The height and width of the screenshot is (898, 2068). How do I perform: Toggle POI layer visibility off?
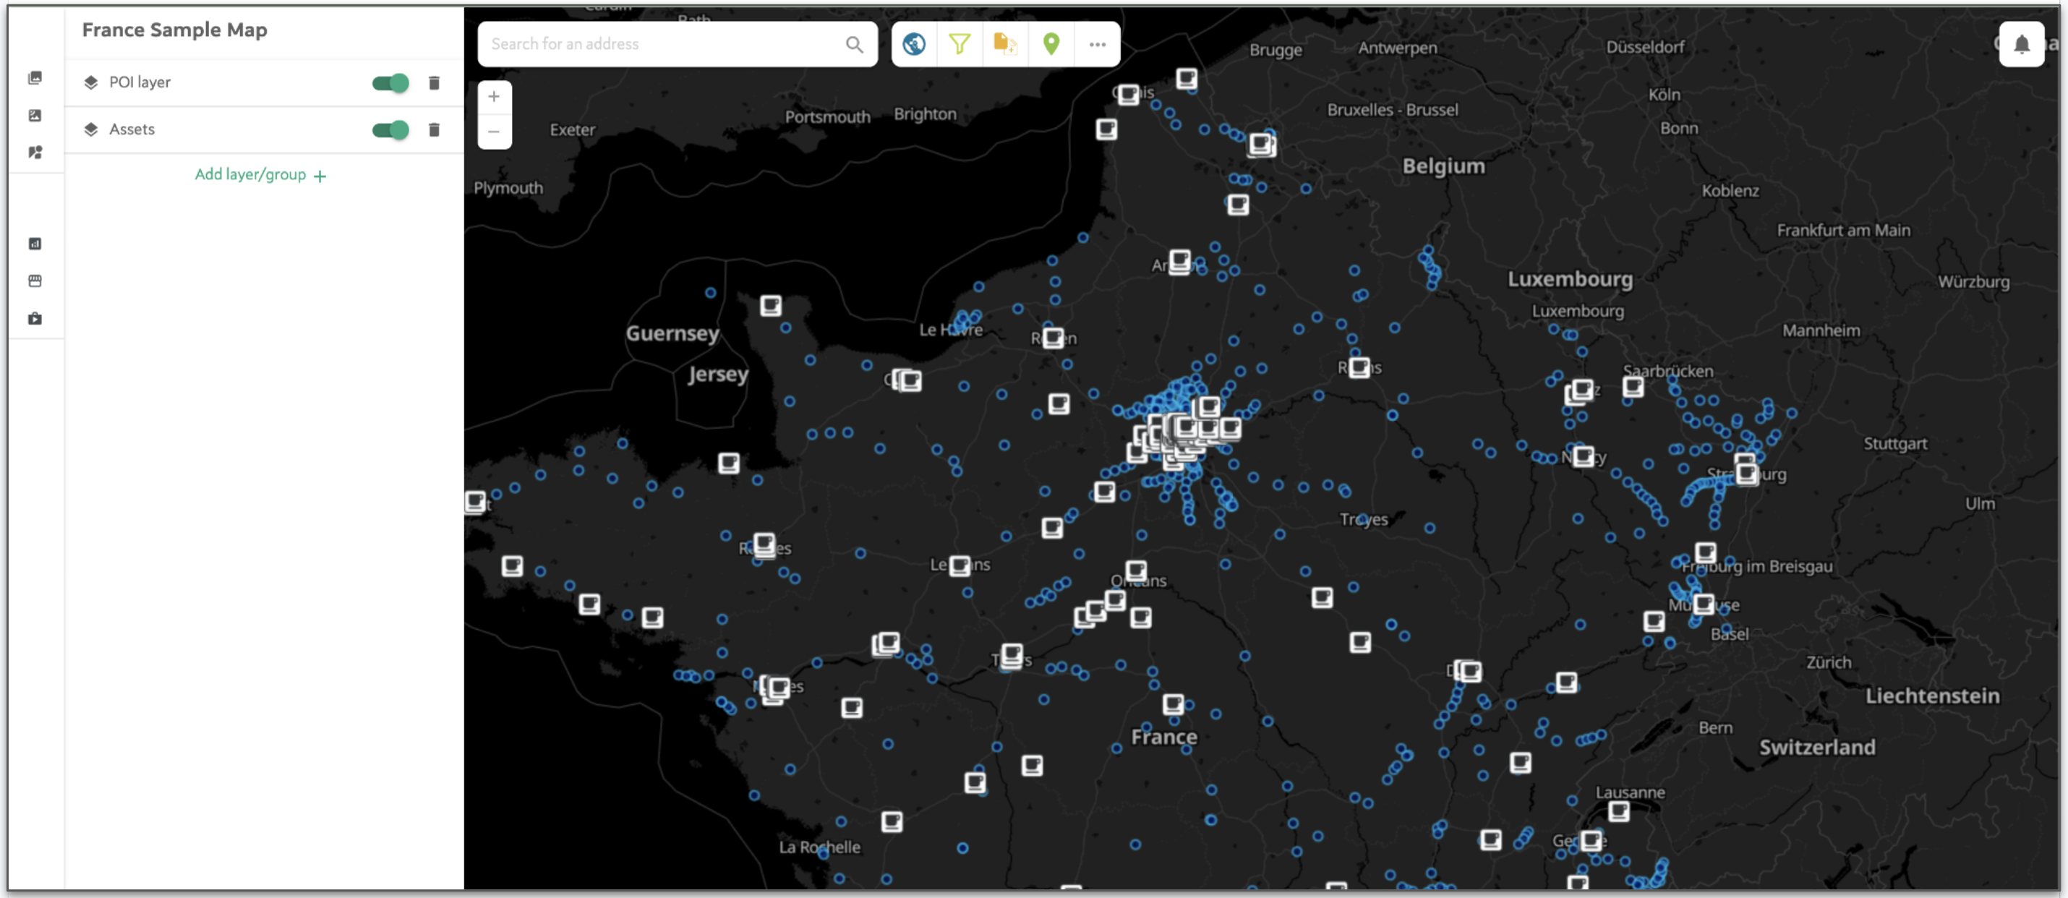[391, 82]
